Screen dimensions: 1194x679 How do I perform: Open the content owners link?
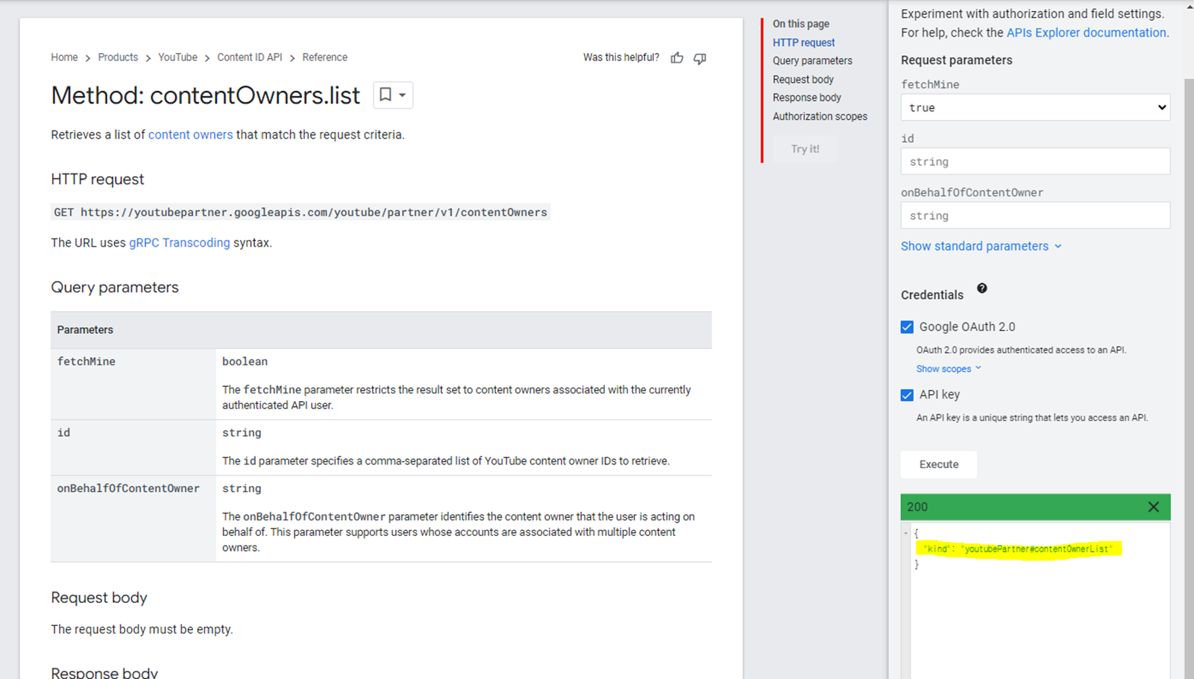[x=190, y=135]
